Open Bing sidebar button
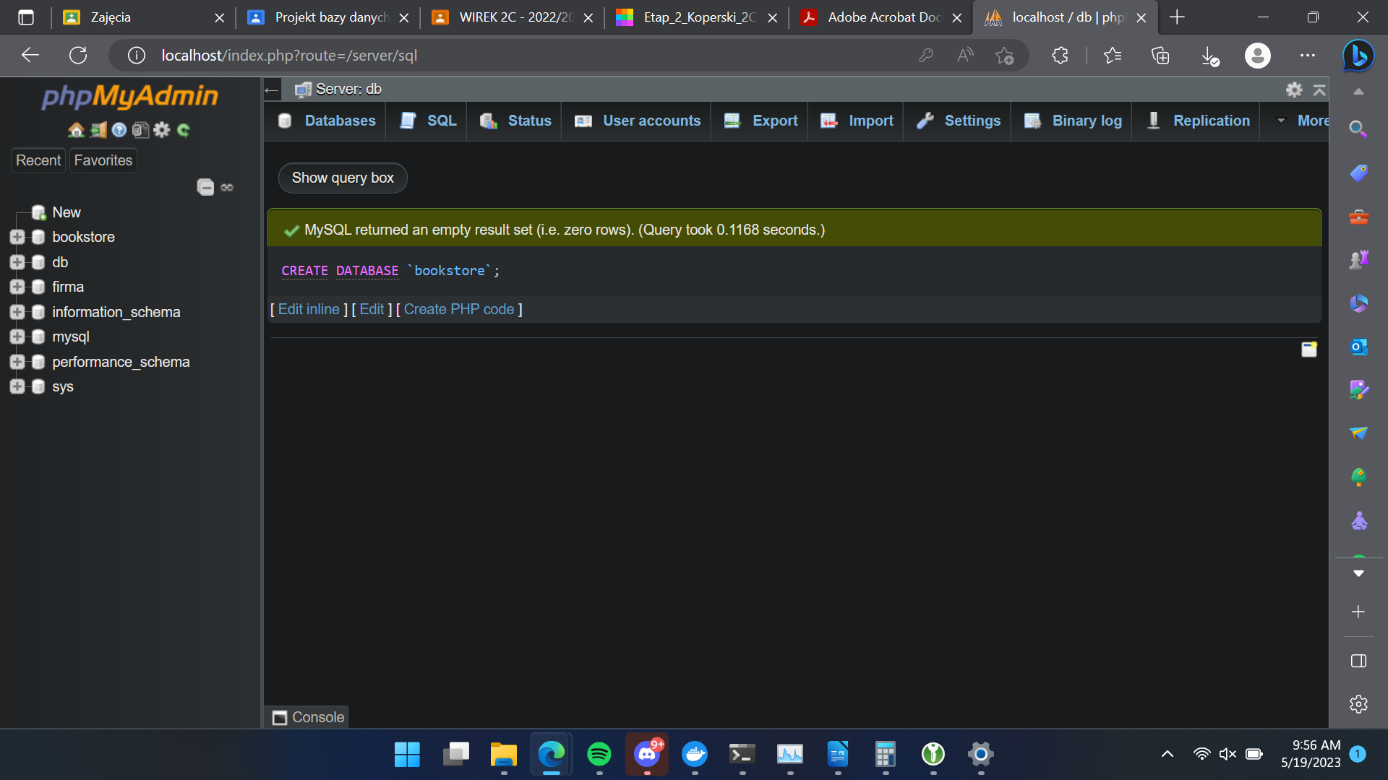The image size is (1388, 780). tap(1358, 56)
